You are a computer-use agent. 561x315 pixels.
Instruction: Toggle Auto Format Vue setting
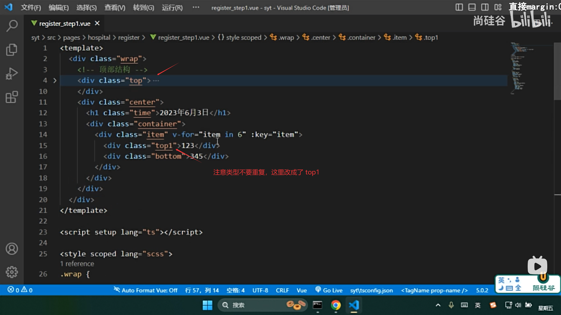(146, 290)
